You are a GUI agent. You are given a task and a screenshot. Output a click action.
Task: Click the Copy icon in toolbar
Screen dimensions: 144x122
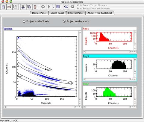pos(29,7)
